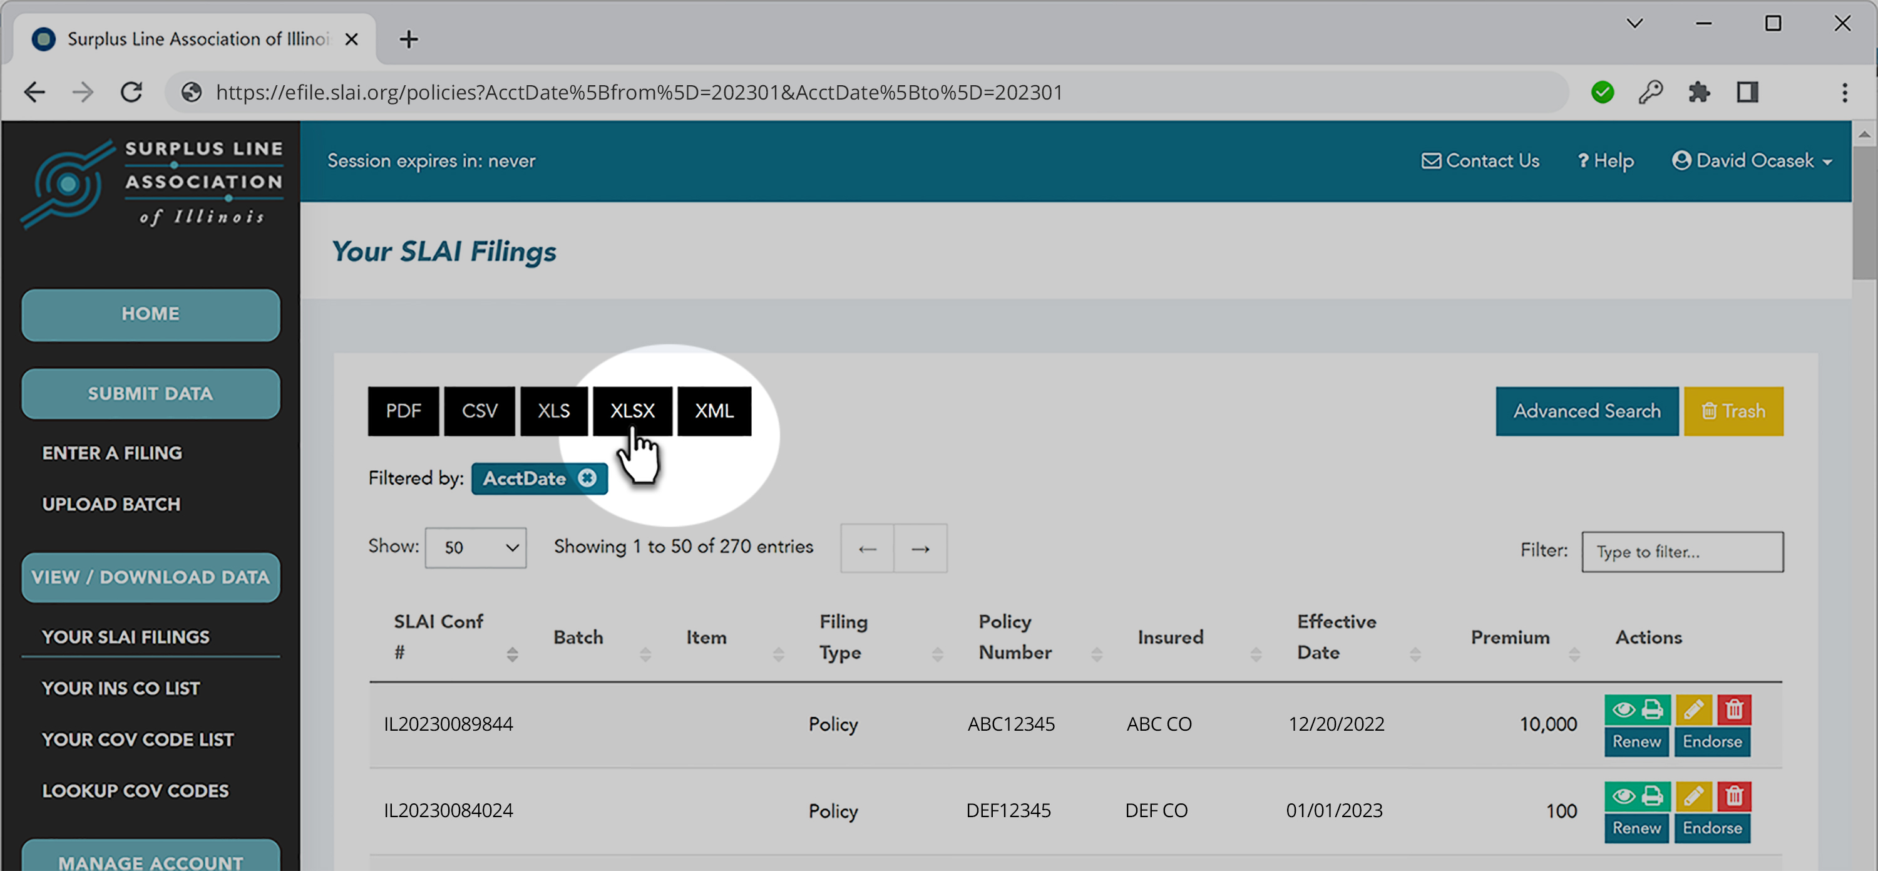The width and height of the screenshot is (1878, 871).
Task: Select YOUR SLAI FILINGS in sidebar
Action: click(126, 637)
